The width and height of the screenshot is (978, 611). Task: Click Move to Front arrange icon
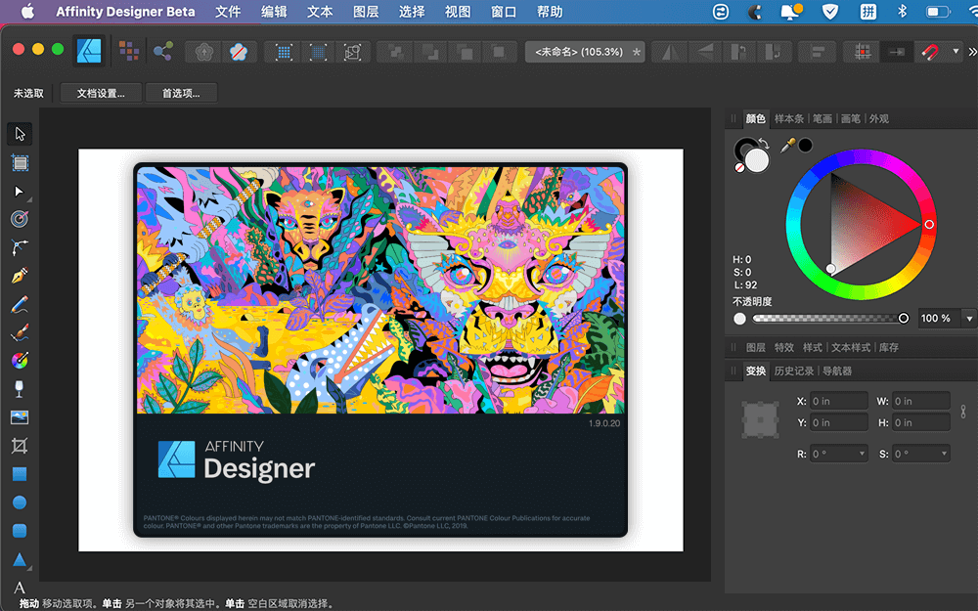click(x=499, y=52)
